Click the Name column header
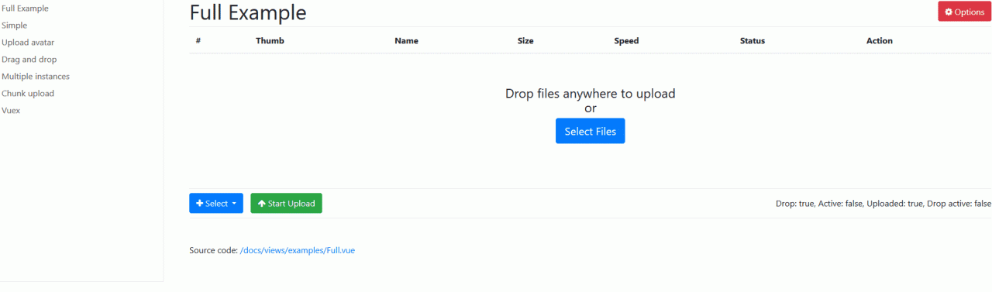The height and width of the screenshot is (292, 992). [406, 40]
